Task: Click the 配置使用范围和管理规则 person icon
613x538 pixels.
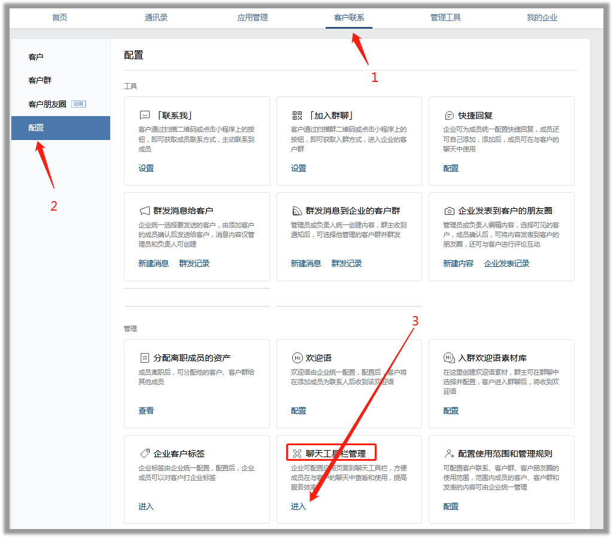Action: point(449,454)
